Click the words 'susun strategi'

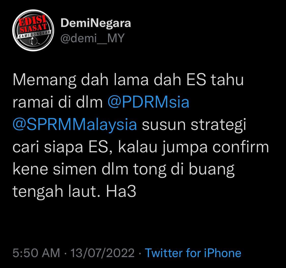point(194,125)
